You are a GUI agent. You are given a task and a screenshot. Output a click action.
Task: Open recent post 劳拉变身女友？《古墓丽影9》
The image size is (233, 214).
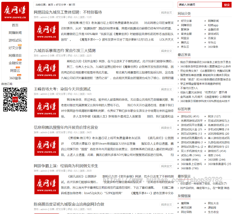[205, 71]
